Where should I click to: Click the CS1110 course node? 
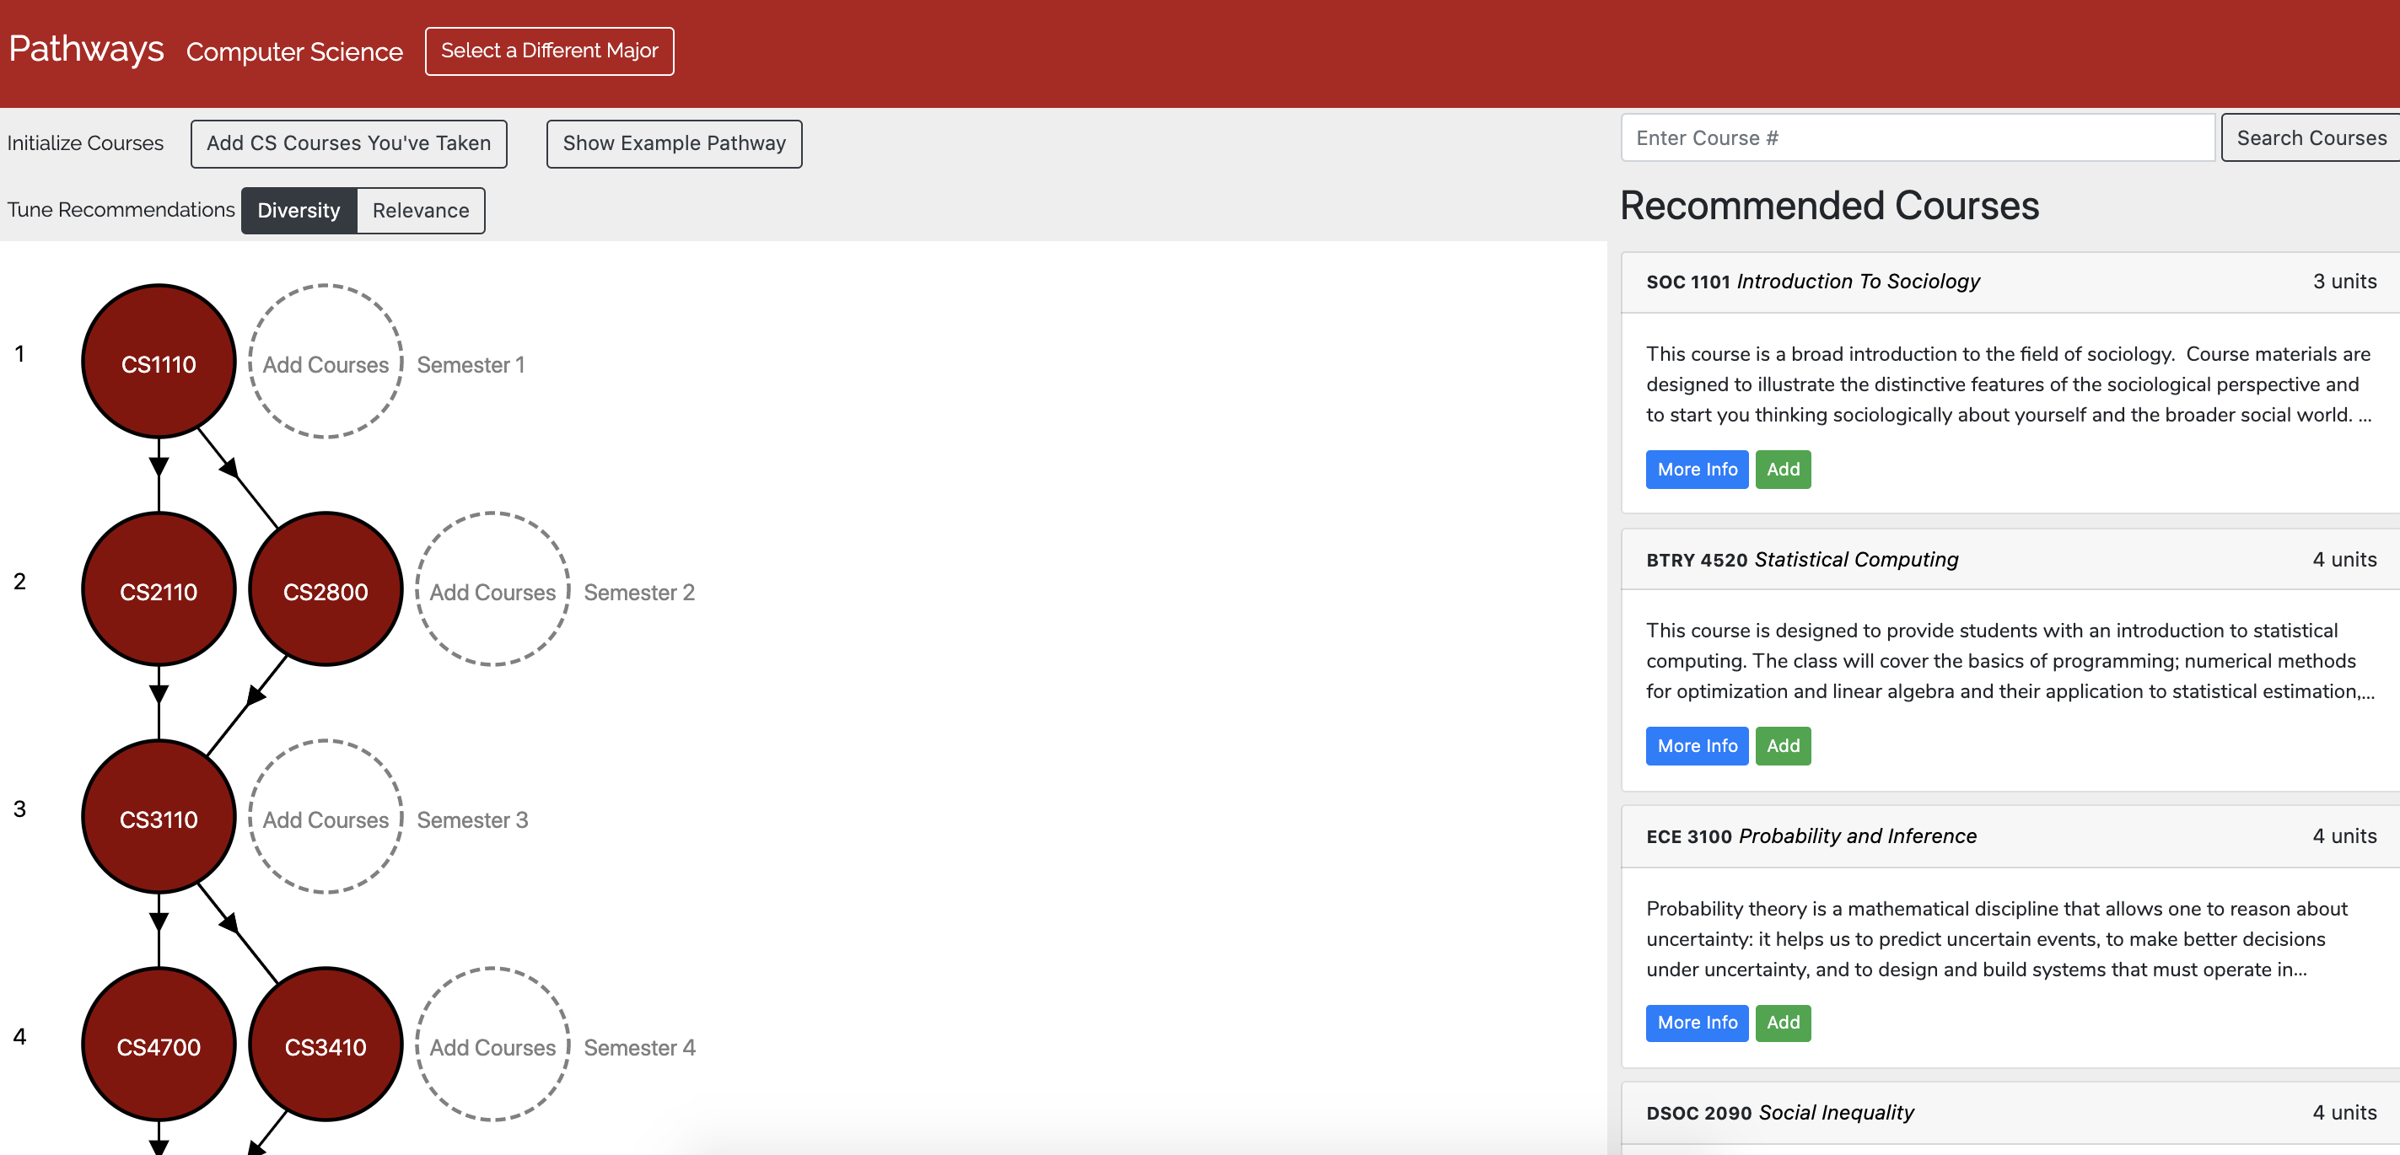159,362
